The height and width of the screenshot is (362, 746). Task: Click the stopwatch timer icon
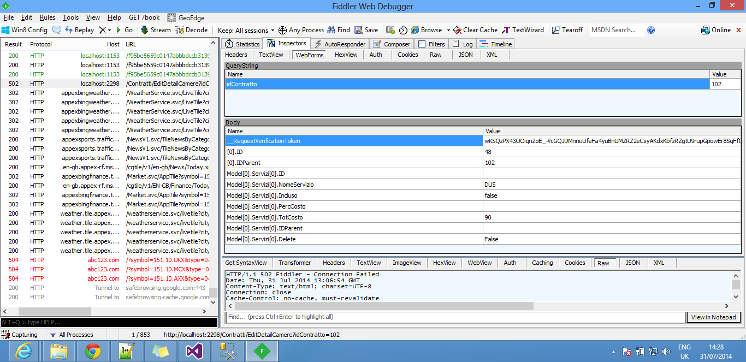pyautogui.click(x=403, y=30)
